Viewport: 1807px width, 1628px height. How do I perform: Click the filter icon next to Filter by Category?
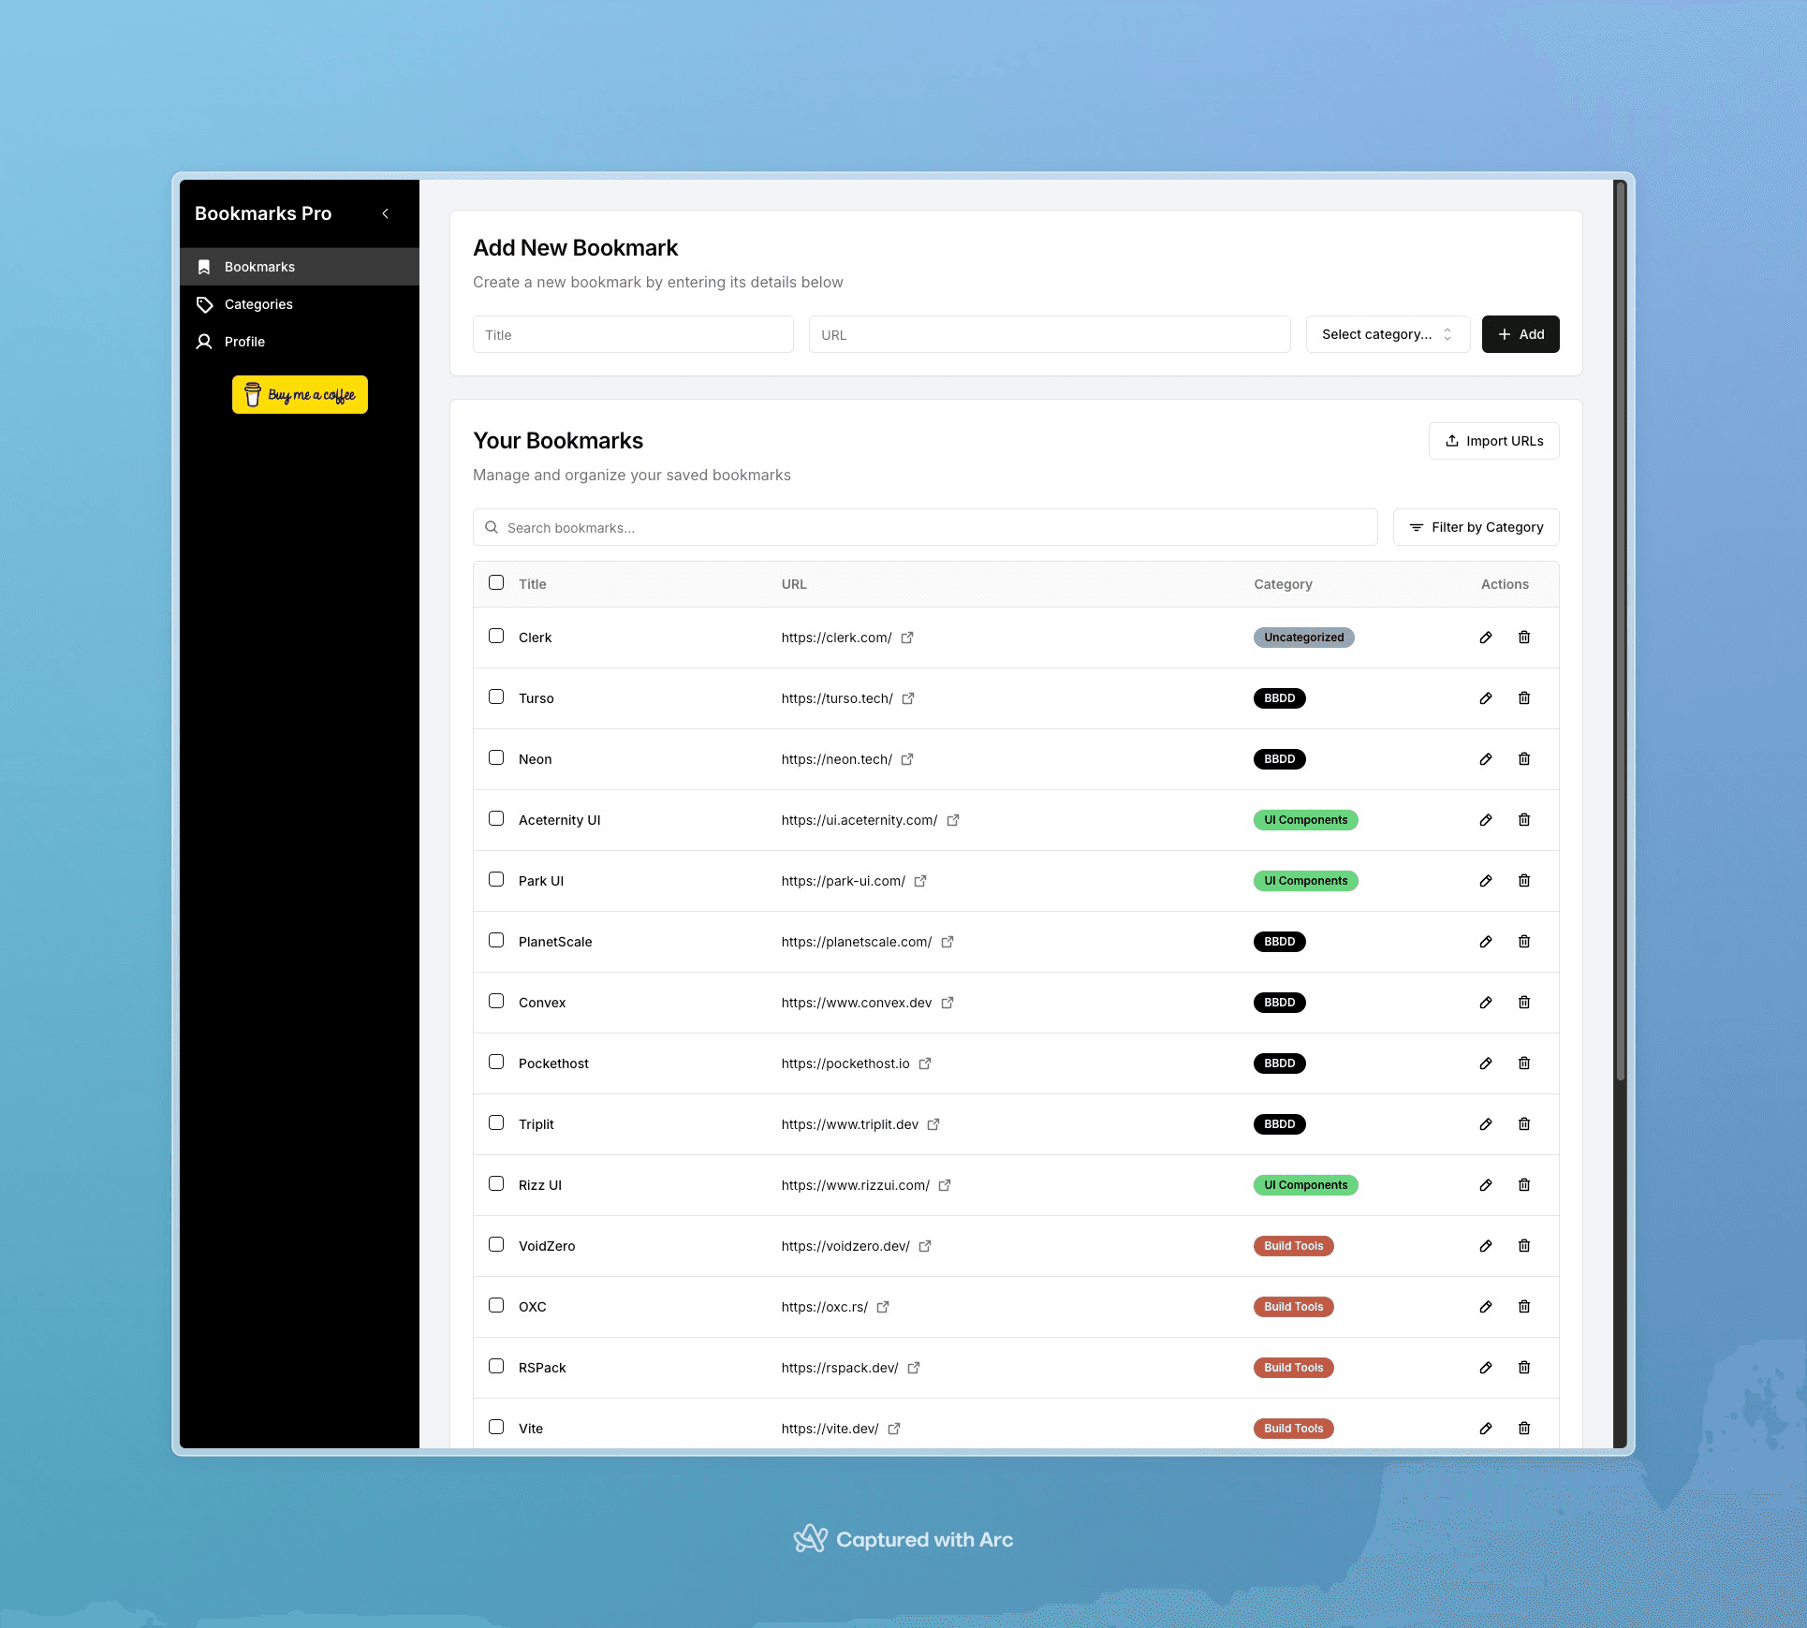pos(1416,526)
